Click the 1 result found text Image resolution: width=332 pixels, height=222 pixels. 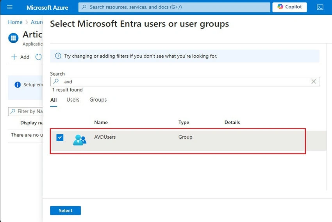67,90
